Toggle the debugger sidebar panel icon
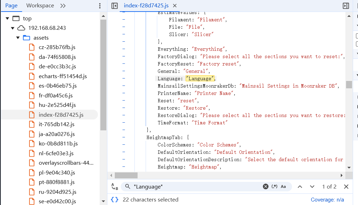The width and height of the screenshot is (358, 205). tap(346, 6)
